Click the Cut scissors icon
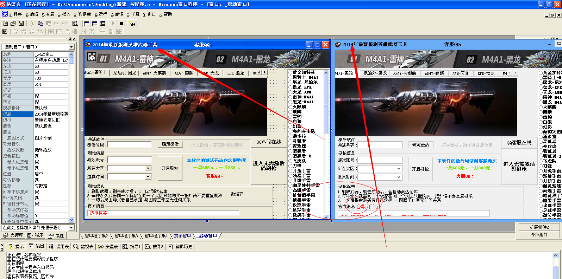The width and height of the screenshot is (562, 279). tap(32, 23)
